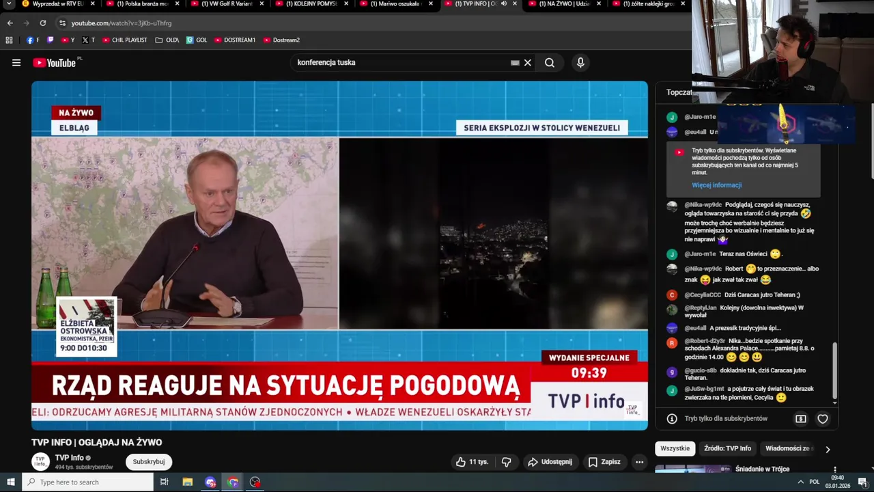Go back in browser history
874x492 pixels.
(x=10, y=23)
